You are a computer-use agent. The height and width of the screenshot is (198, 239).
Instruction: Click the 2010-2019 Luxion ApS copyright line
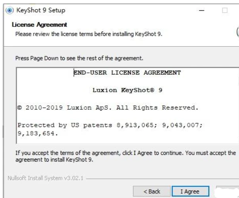(108, 108)
